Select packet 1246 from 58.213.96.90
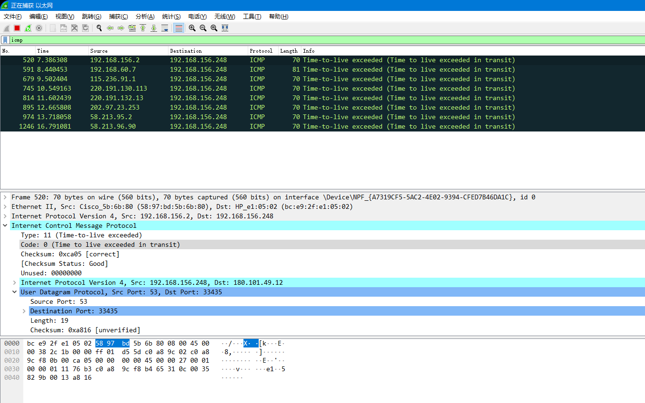This screenshot has height=403, width=645. (x=322, y=126)
